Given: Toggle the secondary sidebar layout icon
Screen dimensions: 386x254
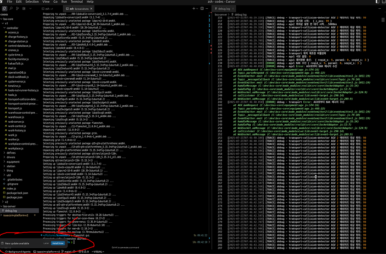Looking at the screenshot, I should pos(377,2).
